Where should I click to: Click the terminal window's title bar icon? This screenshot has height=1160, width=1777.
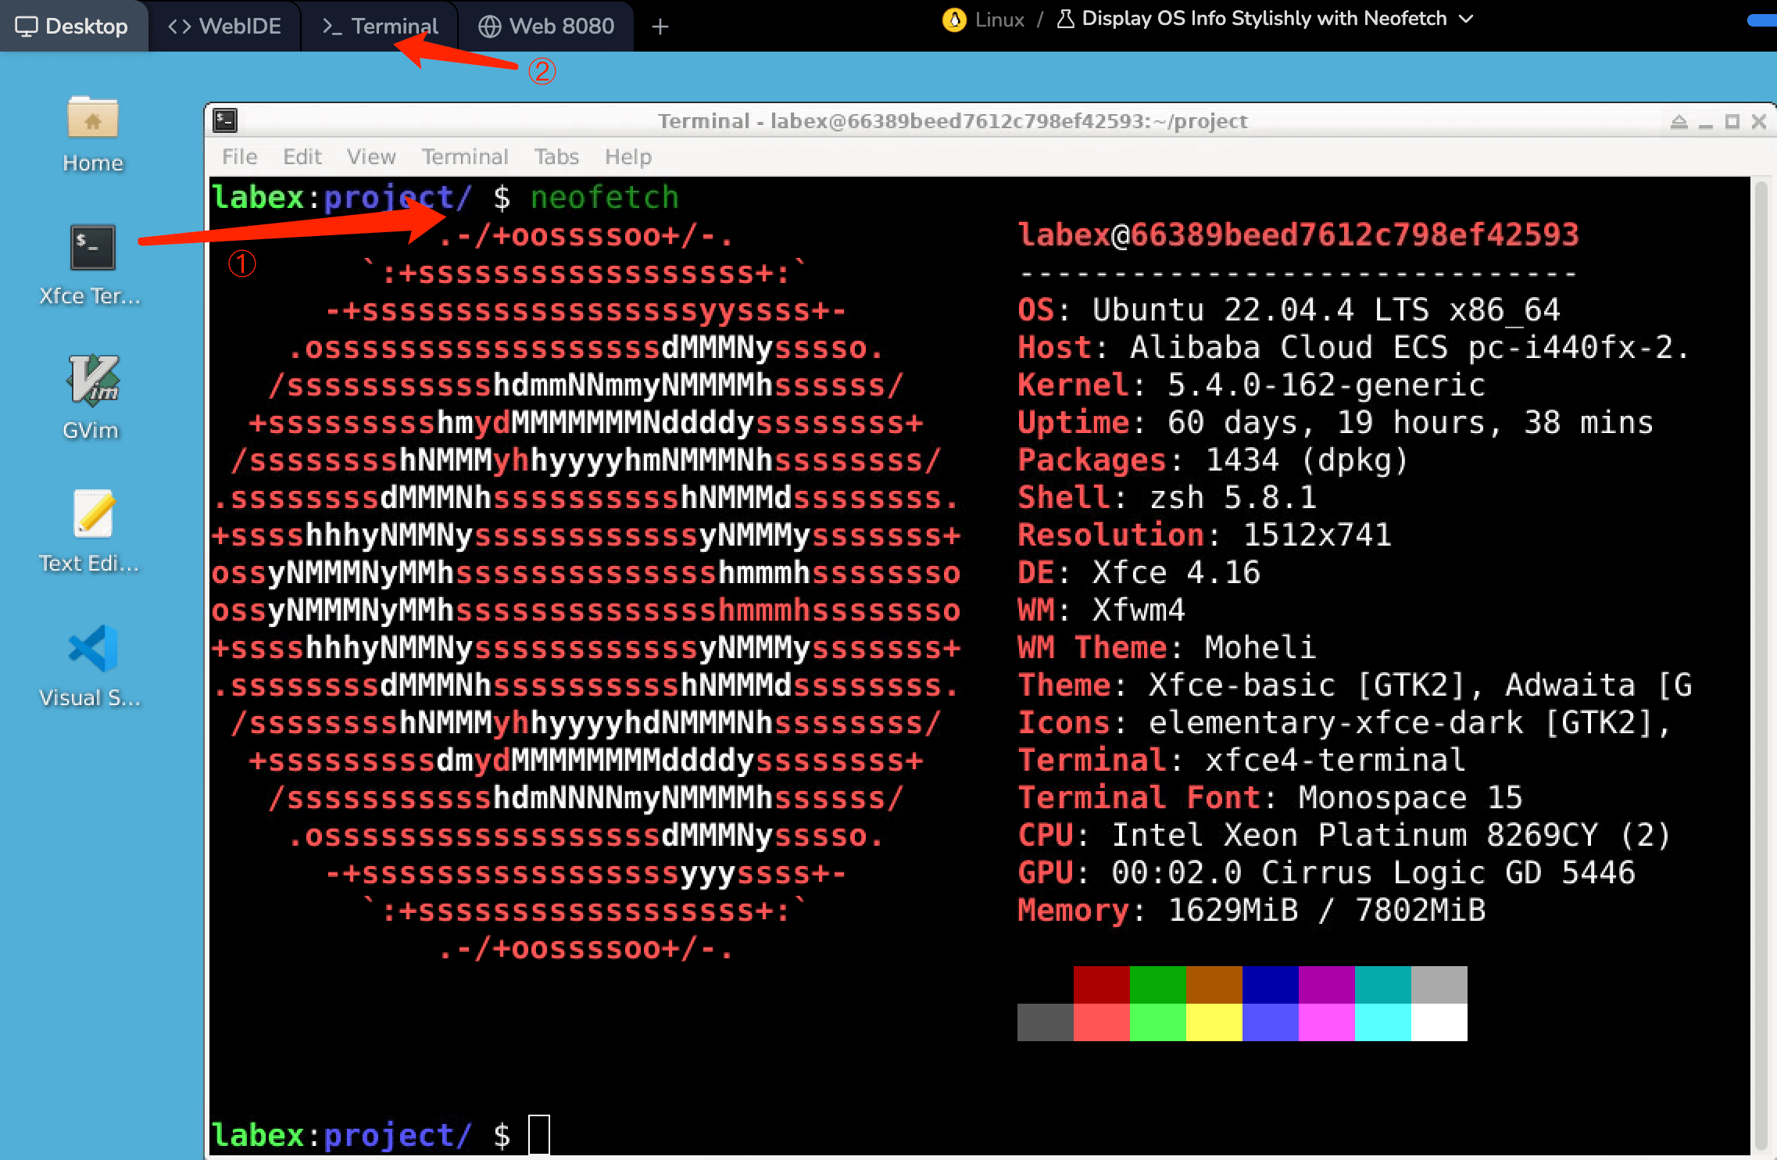click(226, 120)
